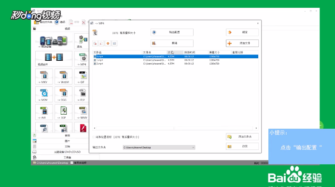Click the 4.57M size of 1.mp4

pyautogui.click(x=171, y=60)
